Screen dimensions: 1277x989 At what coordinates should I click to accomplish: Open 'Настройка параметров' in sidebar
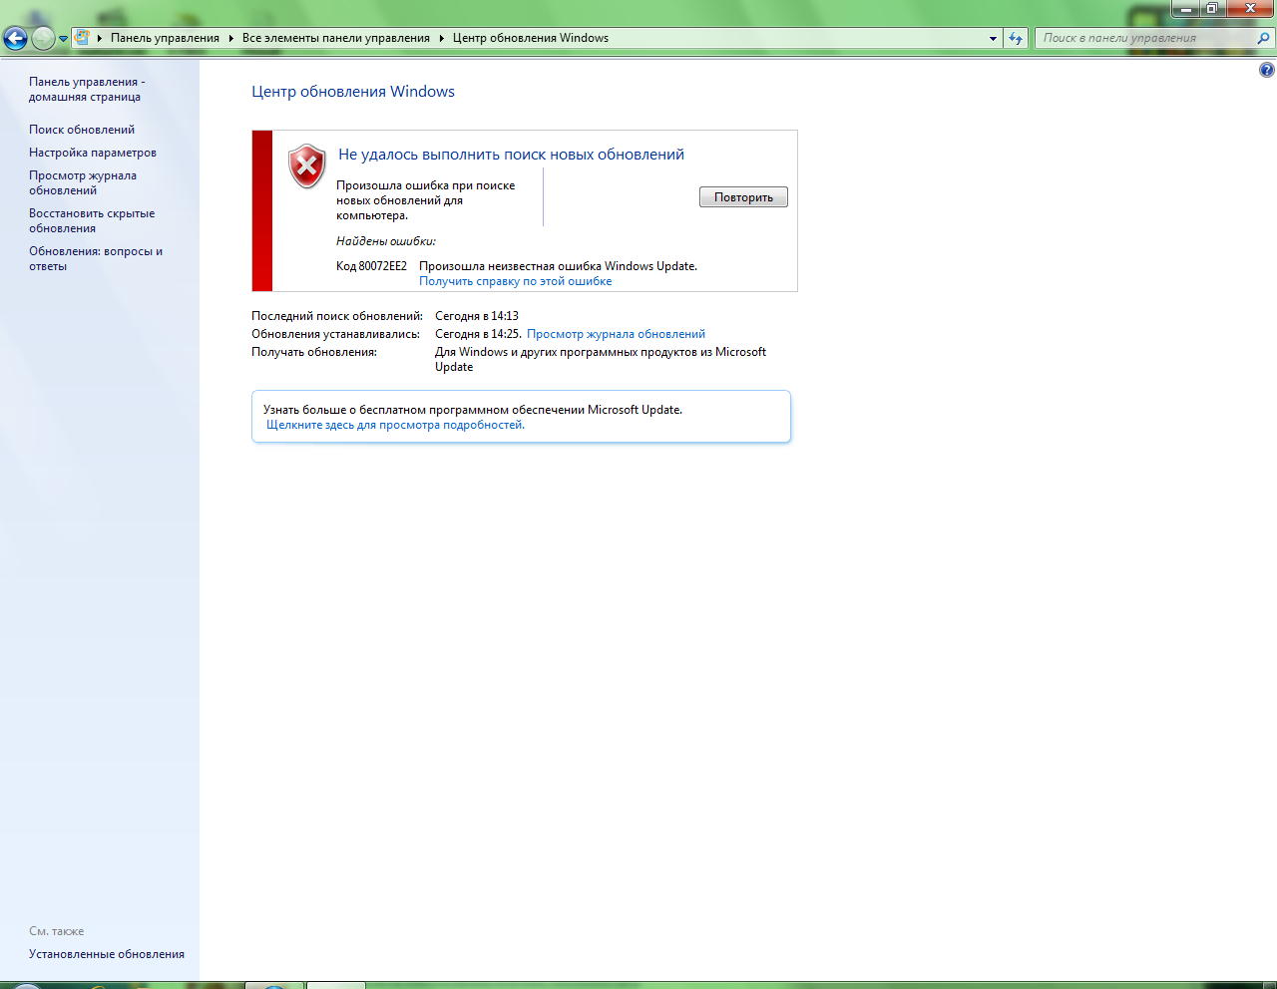pyautogui.click(x=93, y=153)
